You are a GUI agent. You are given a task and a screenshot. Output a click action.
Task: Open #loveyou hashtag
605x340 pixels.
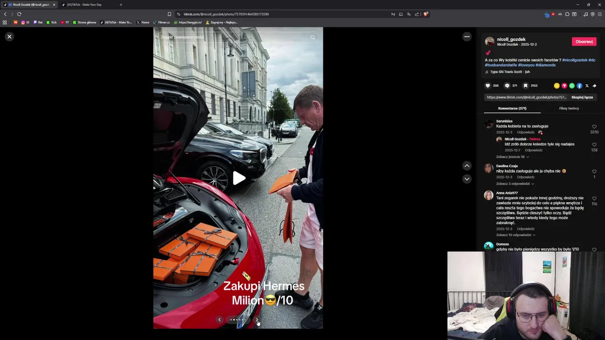(x=526, y=65)
